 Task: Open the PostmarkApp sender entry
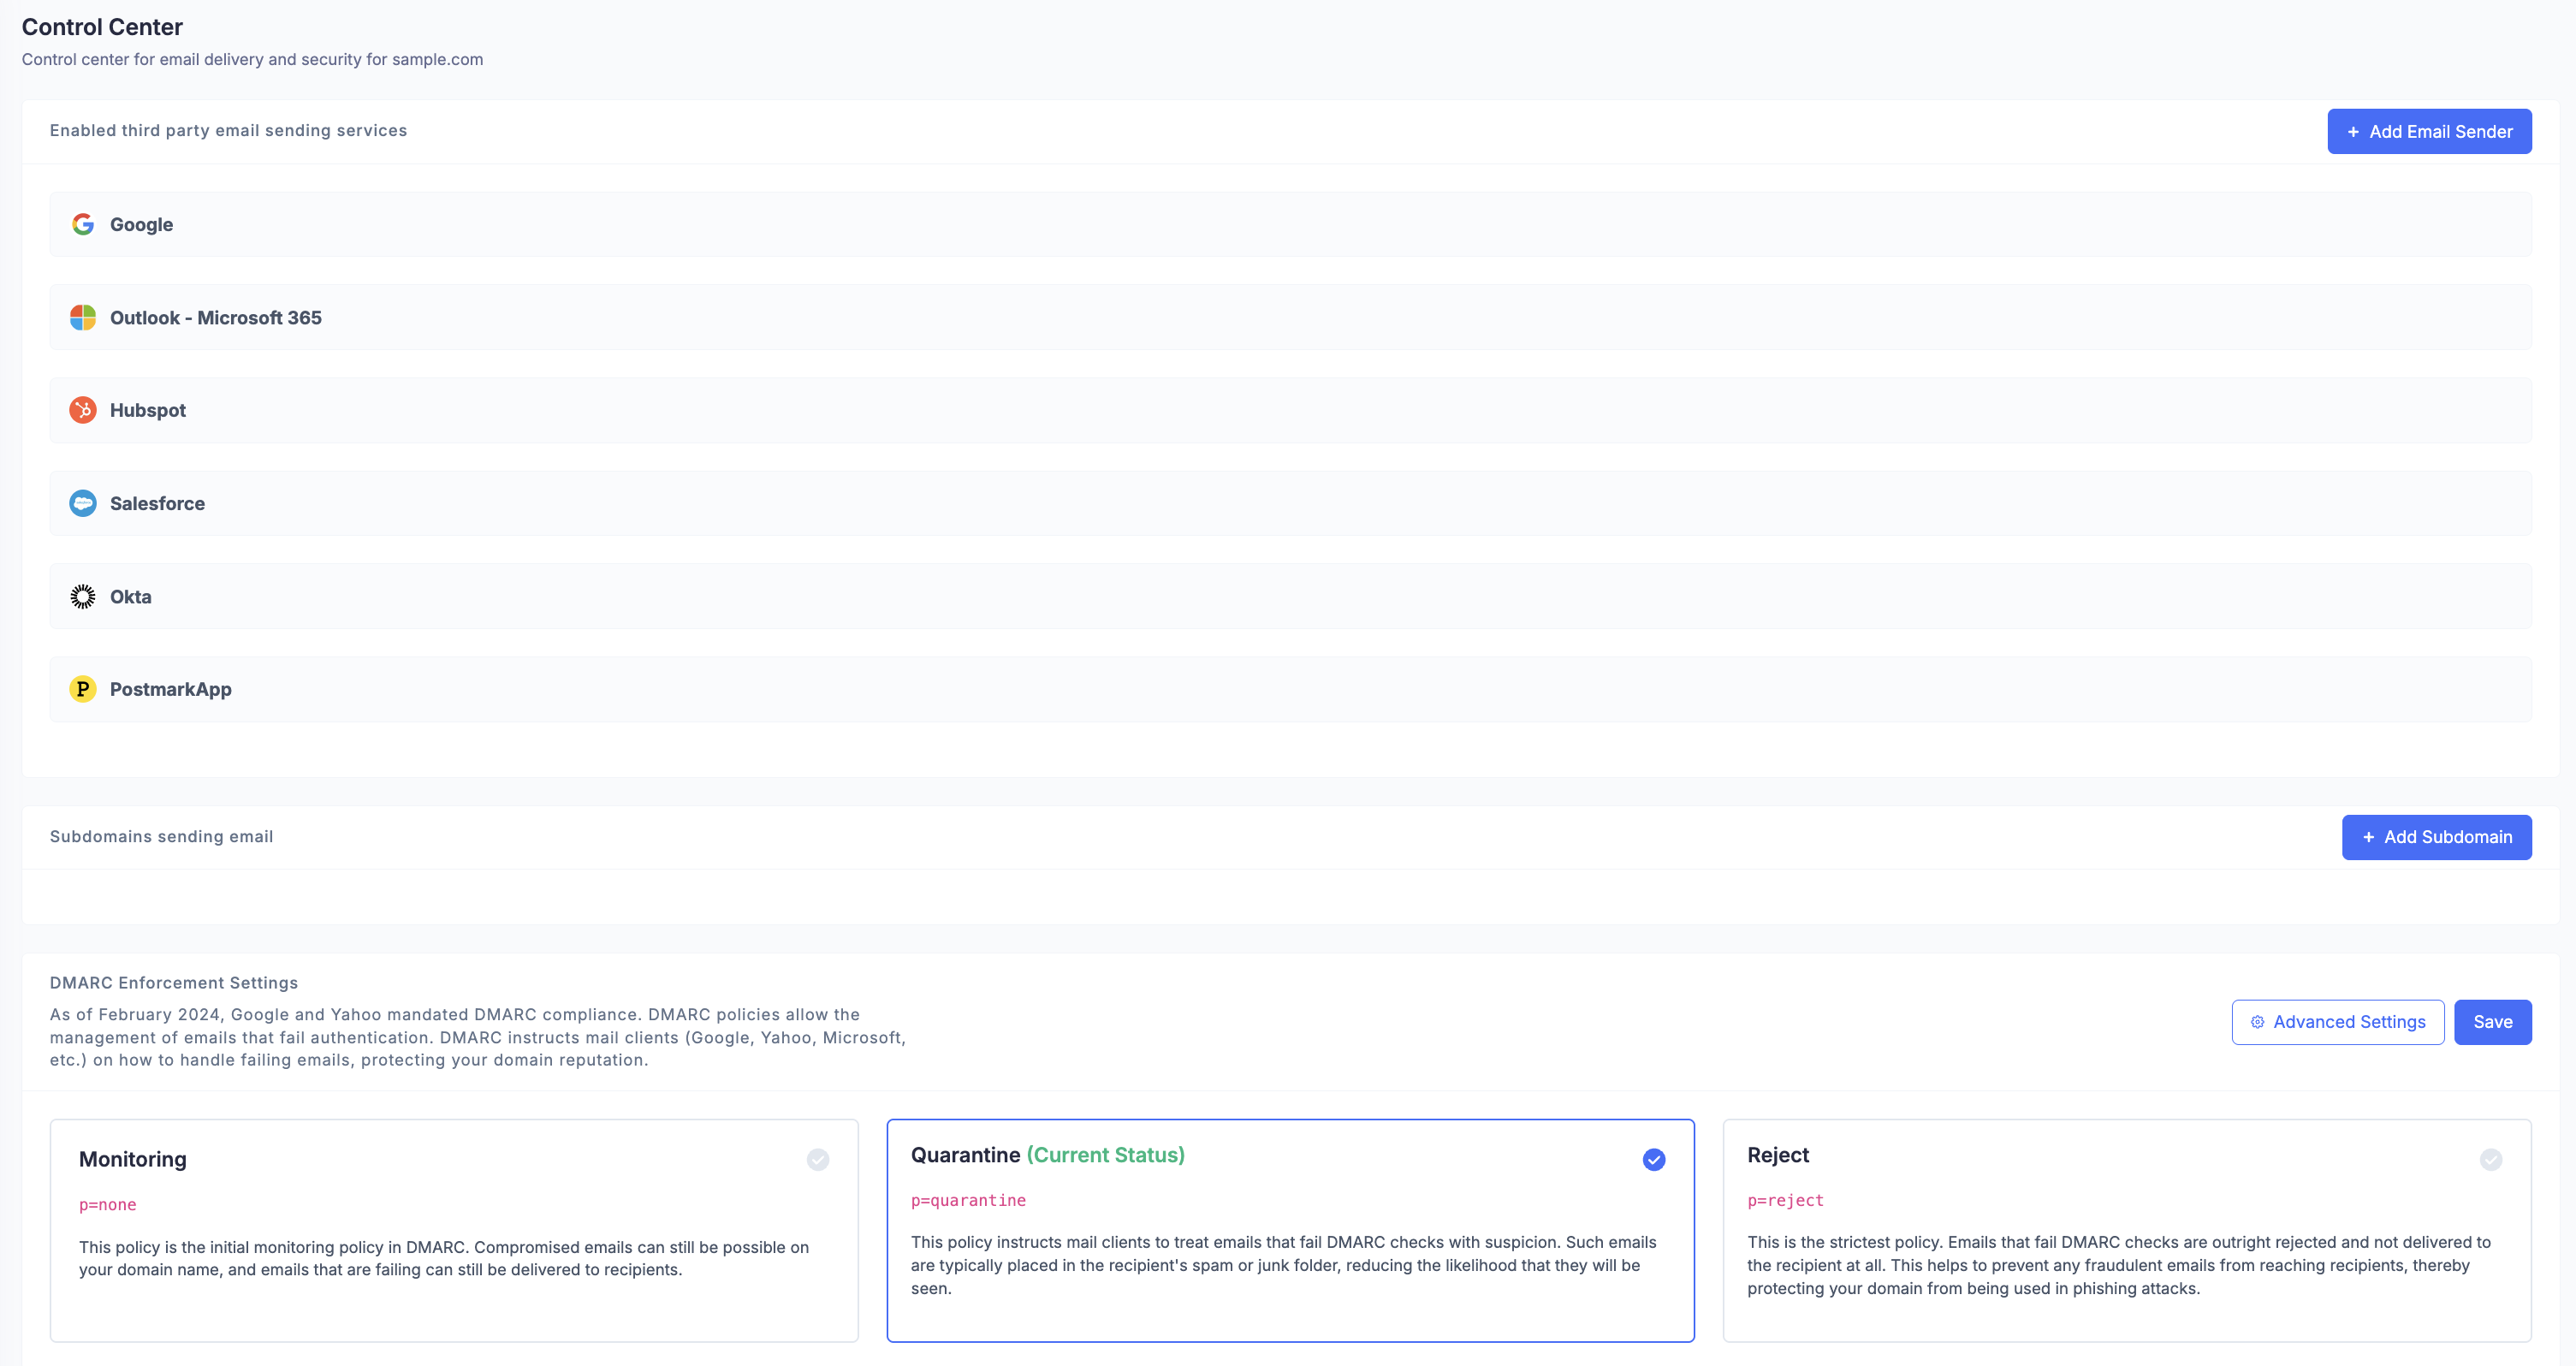[x=1290, y=689]
